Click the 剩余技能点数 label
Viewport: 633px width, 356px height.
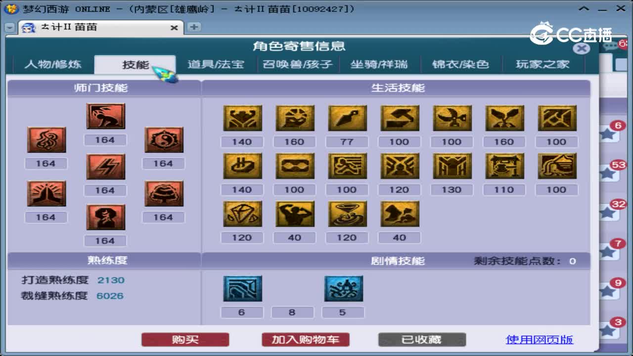pos(518,261)
